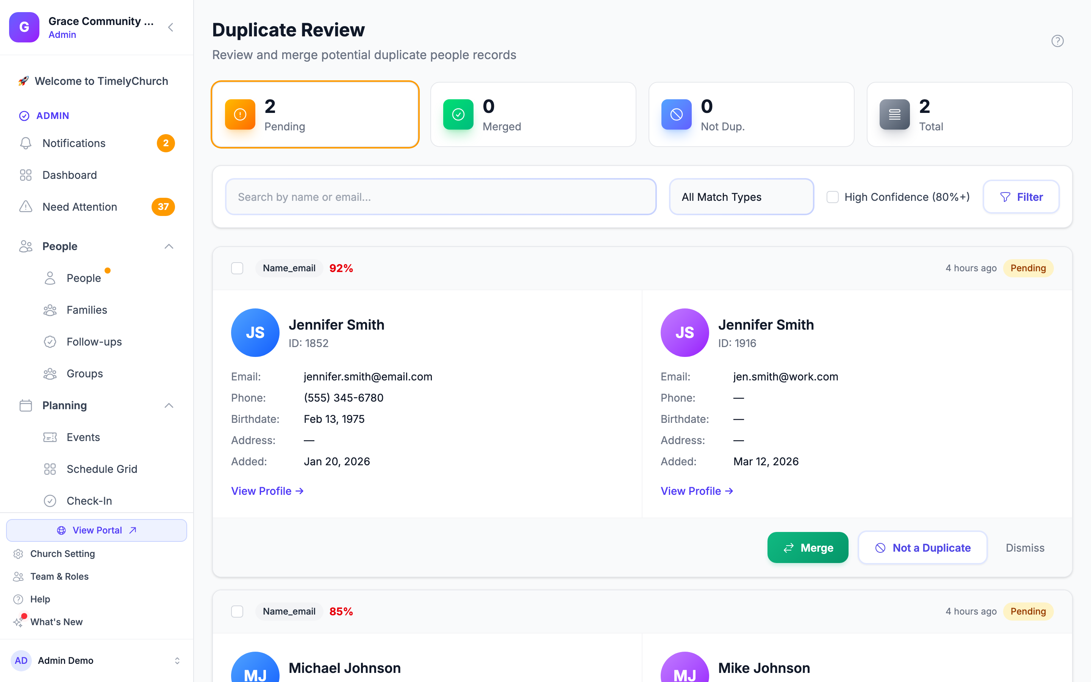Click the green Merge button

click(807, 547)
